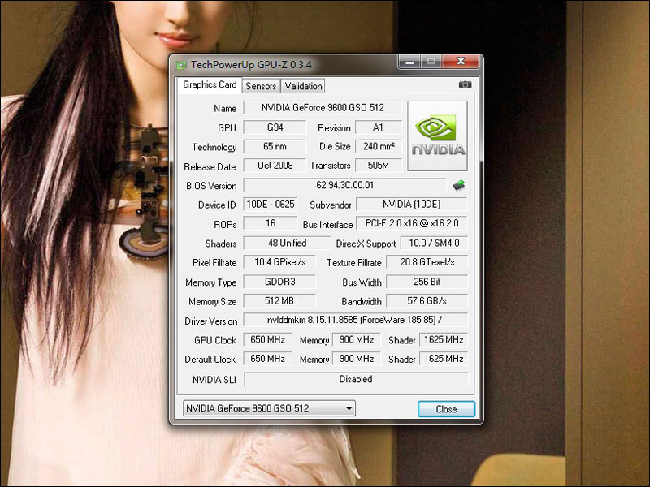650x487 pixels.
Task: Minimize the GPU-Z window
Action: [x=409, y=62]
